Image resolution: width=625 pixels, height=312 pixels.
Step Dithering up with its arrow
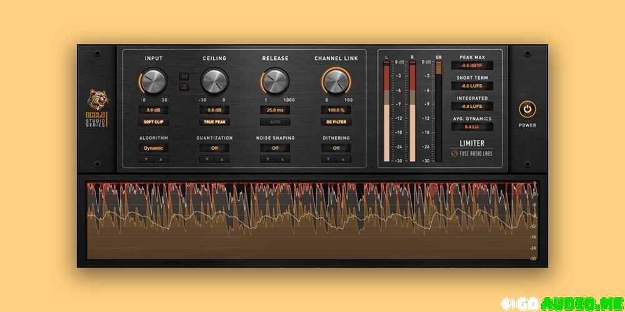pos(344,159)
